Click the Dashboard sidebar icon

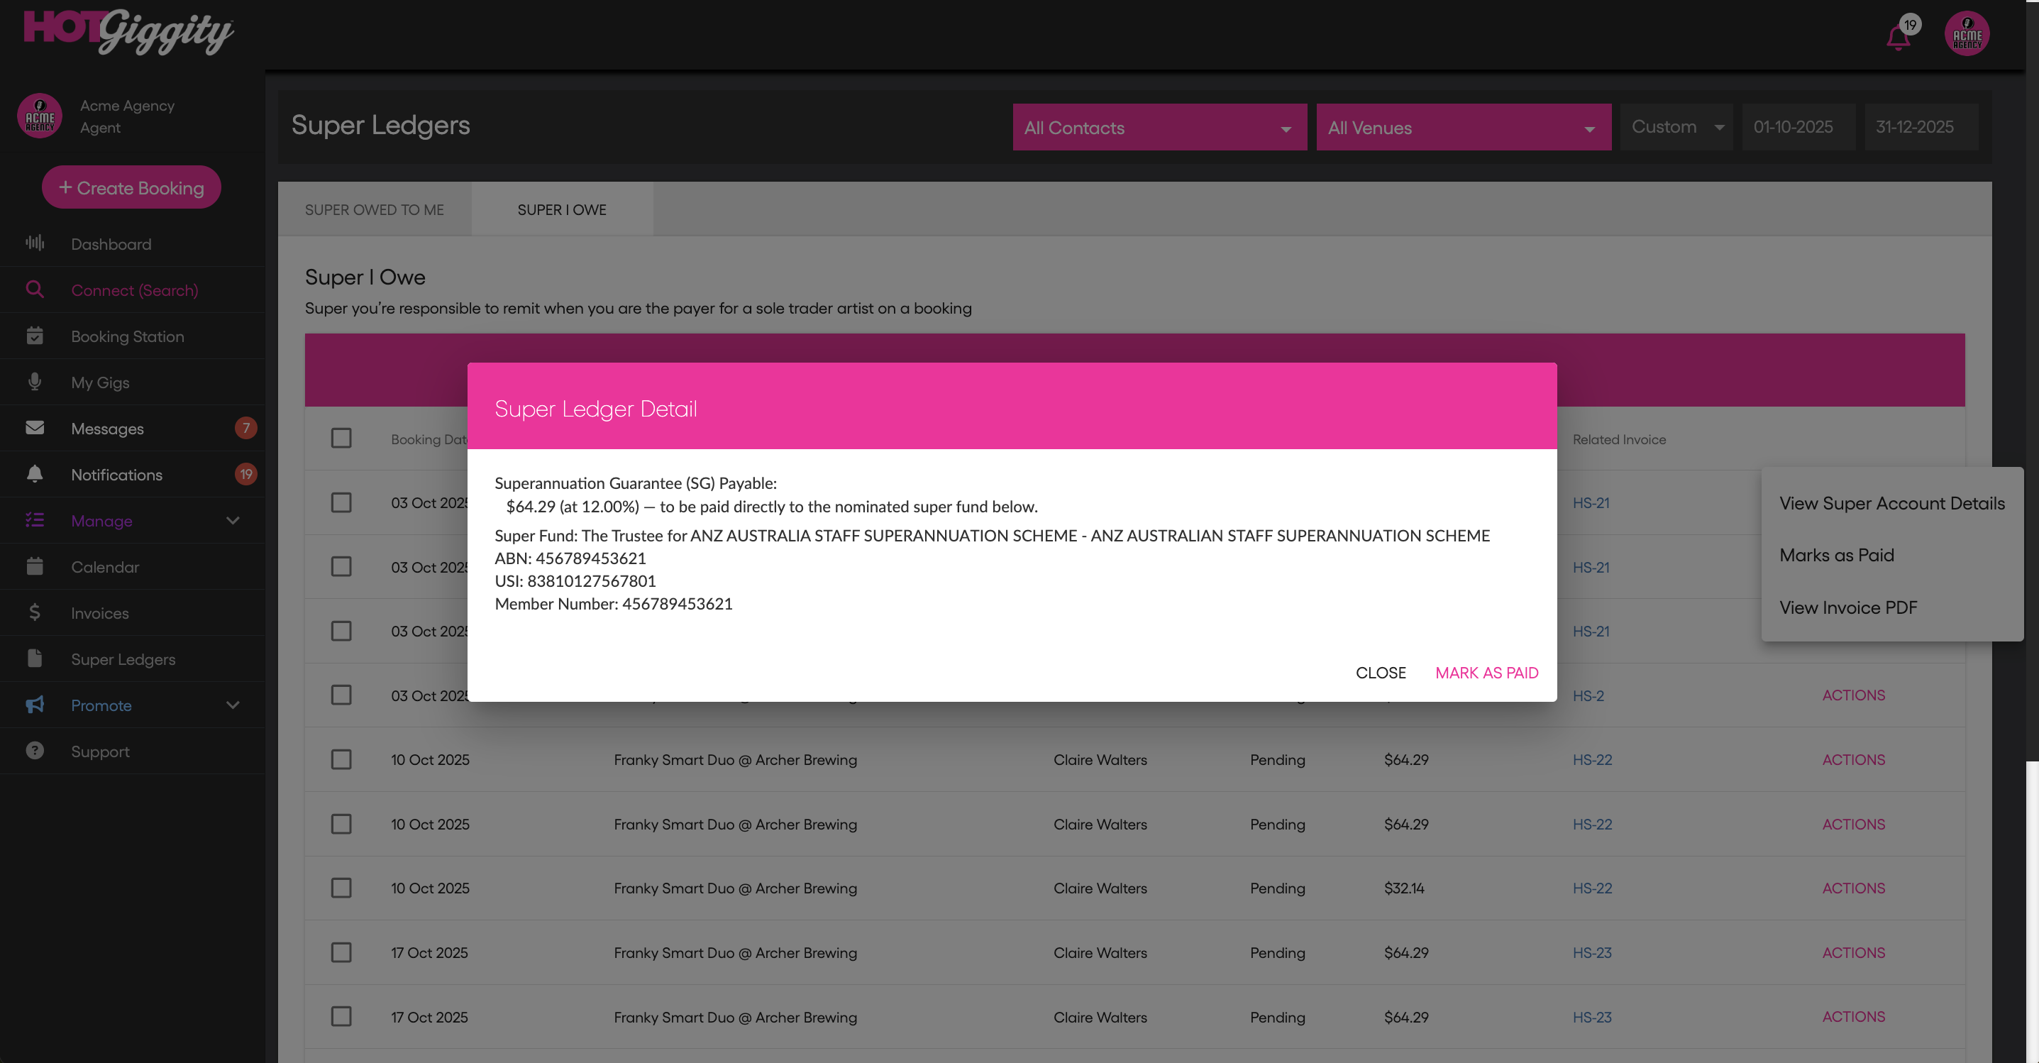tap(35, 243)
